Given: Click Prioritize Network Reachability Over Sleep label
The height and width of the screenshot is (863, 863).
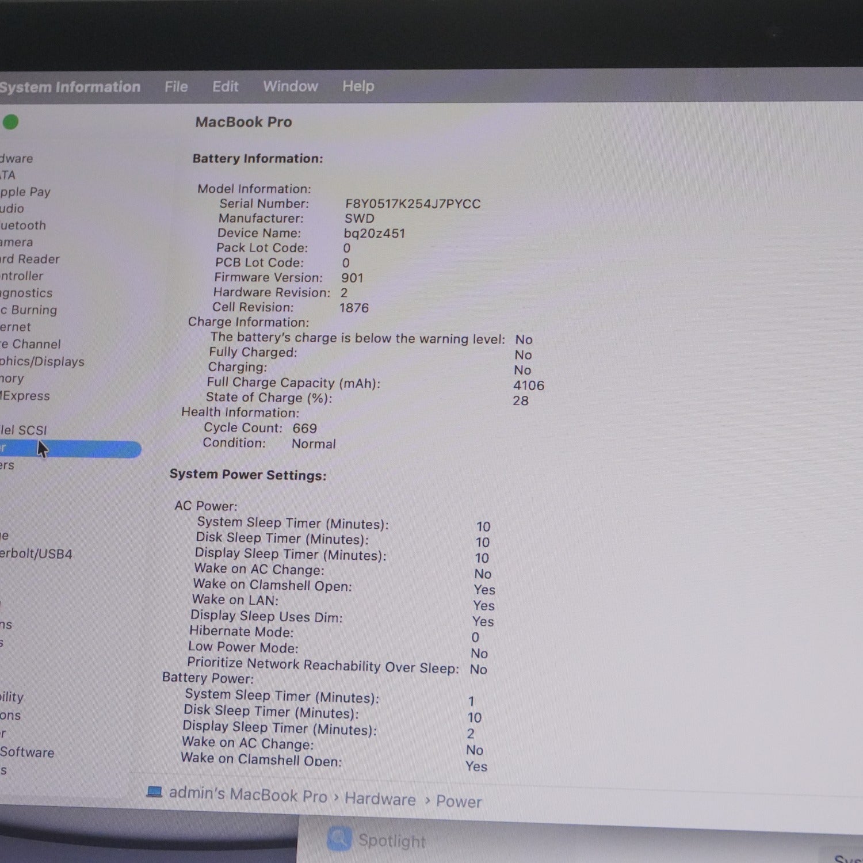Looking at the screenshot, I should point(323,665).
